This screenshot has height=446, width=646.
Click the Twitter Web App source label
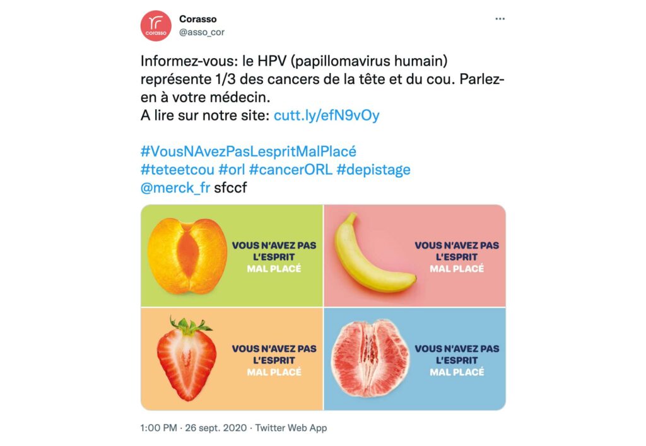(290, 426)
